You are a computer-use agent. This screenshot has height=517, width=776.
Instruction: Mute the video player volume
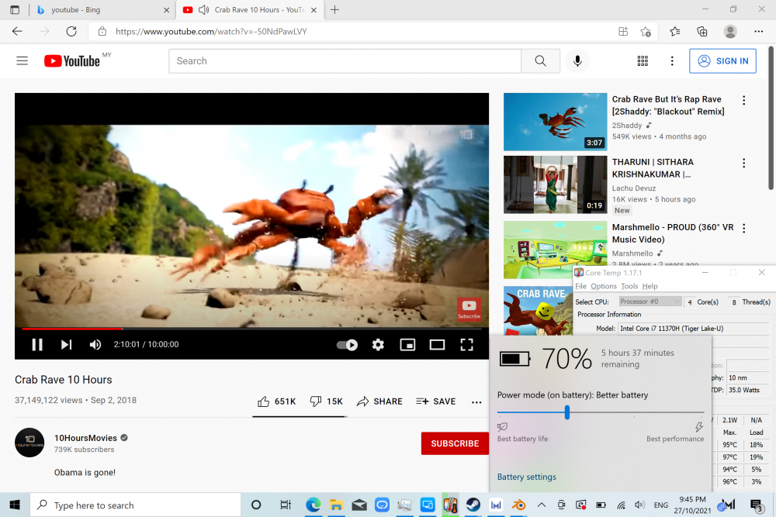click(x=95, y=344)
